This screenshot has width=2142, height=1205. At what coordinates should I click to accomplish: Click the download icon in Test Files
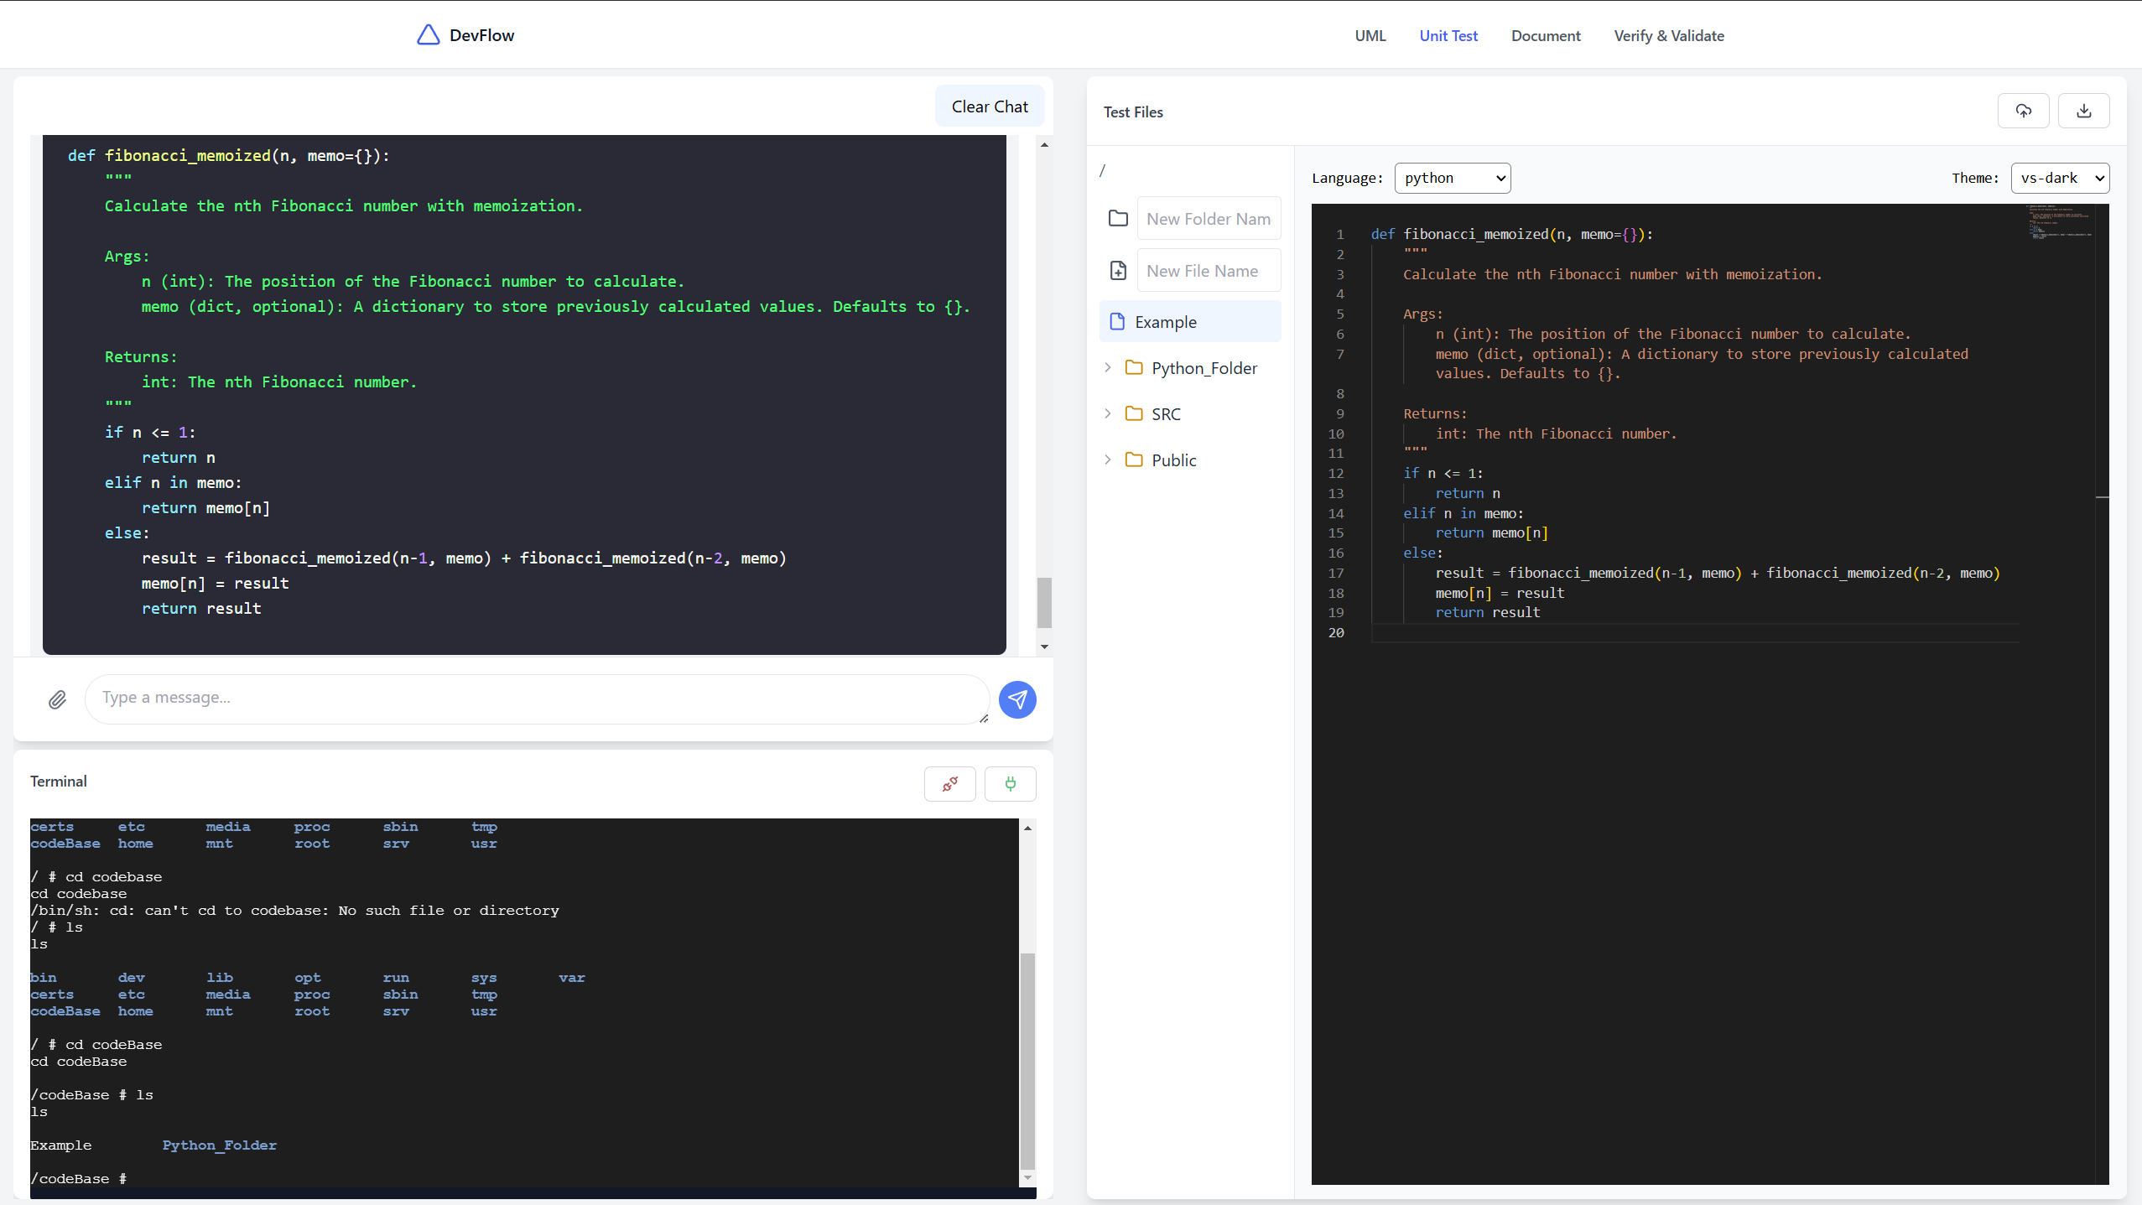[2083, 111]
